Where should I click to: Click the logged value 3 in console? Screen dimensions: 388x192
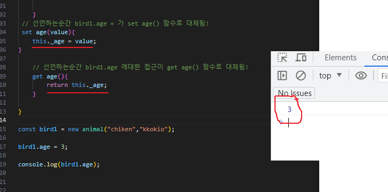tap(289, 109)
